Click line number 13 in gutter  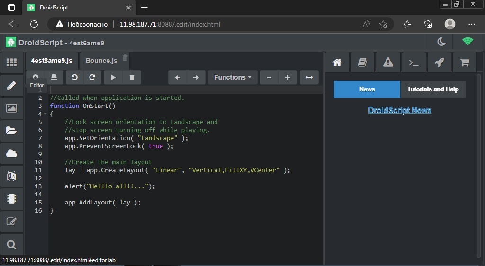(x=38, y=186)
